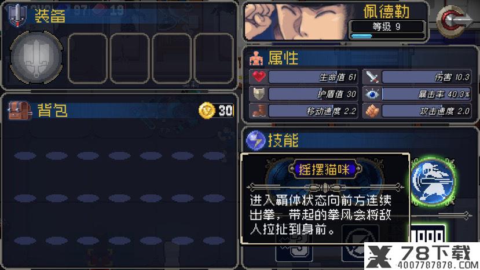This screenshot has height=270, width=480.
Task: Tap the red heart health icon
Action: [x=259, y=76]
